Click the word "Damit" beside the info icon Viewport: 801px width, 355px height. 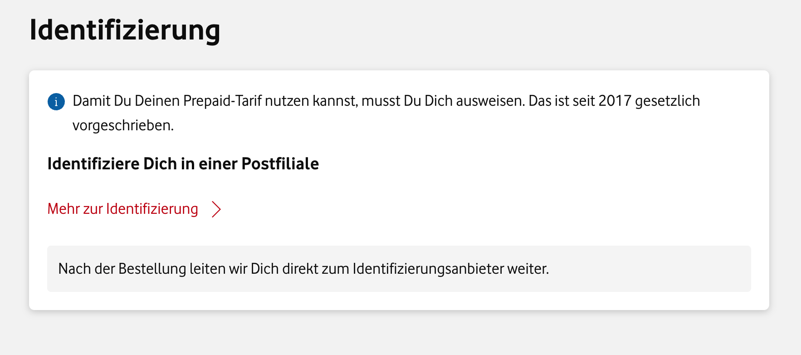click(92, 101)
